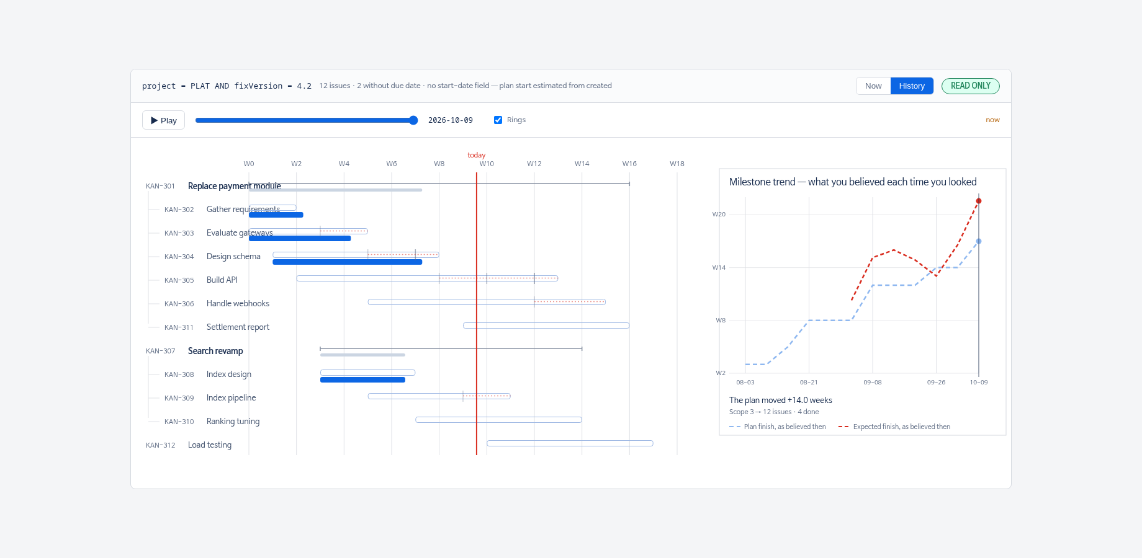Click the Ranking tuning gantt bar

pos(498,420)
